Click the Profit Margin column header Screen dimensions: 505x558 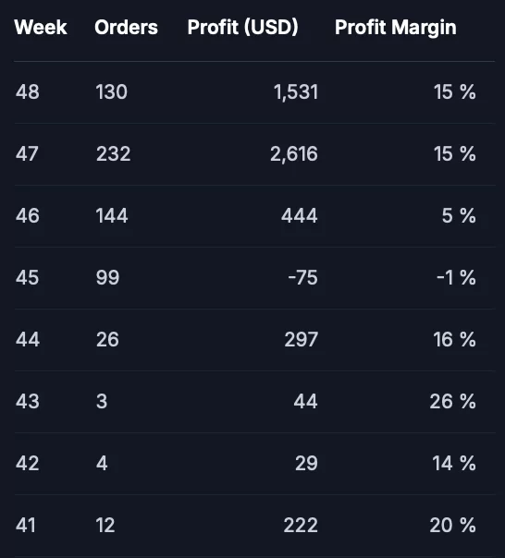click(396, 28)
